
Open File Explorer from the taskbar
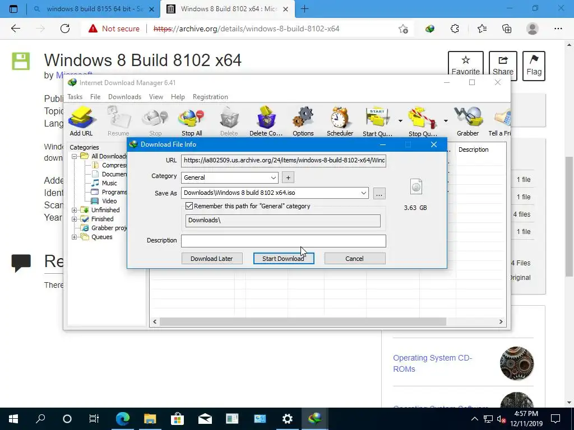tap(150, 418)
